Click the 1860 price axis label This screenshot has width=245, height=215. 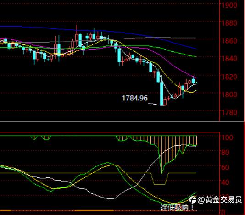[229, 41]
